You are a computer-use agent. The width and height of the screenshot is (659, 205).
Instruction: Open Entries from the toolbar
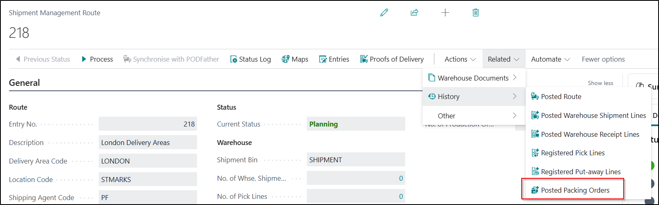pyautogui.click(x=334, y=59)
